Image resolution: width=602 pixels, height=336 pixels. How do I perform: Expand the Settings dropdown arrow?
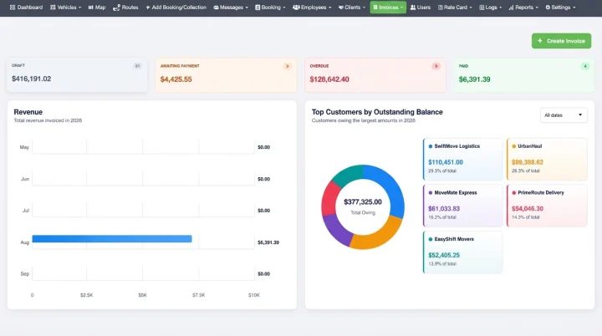coord(574,8)
